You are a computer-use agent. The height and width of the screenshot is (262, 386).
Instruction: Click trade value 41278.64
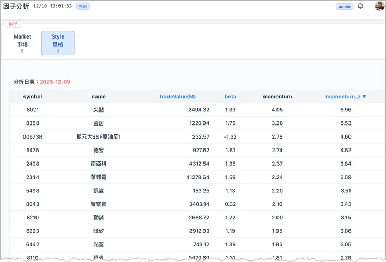(198, 177)
